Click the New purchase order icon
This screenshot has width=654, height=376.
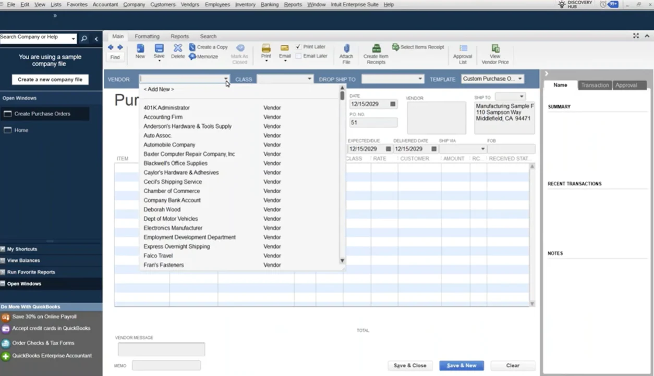pos(140,48)
